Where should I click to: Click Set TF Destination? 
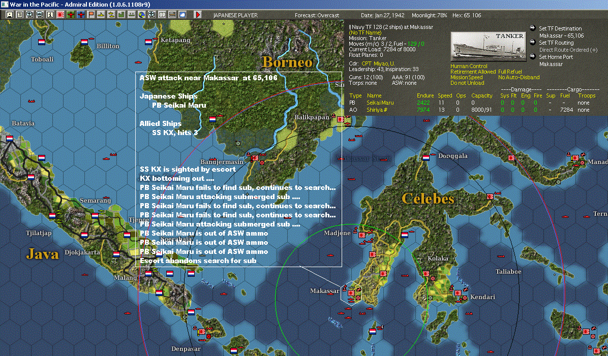560,28
